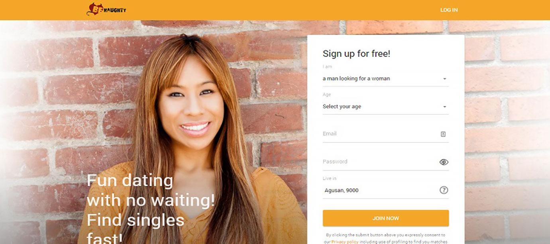Screen dimensions: 550x244
Task: Open the LOG IN page
Action: (x=449, y=10)
